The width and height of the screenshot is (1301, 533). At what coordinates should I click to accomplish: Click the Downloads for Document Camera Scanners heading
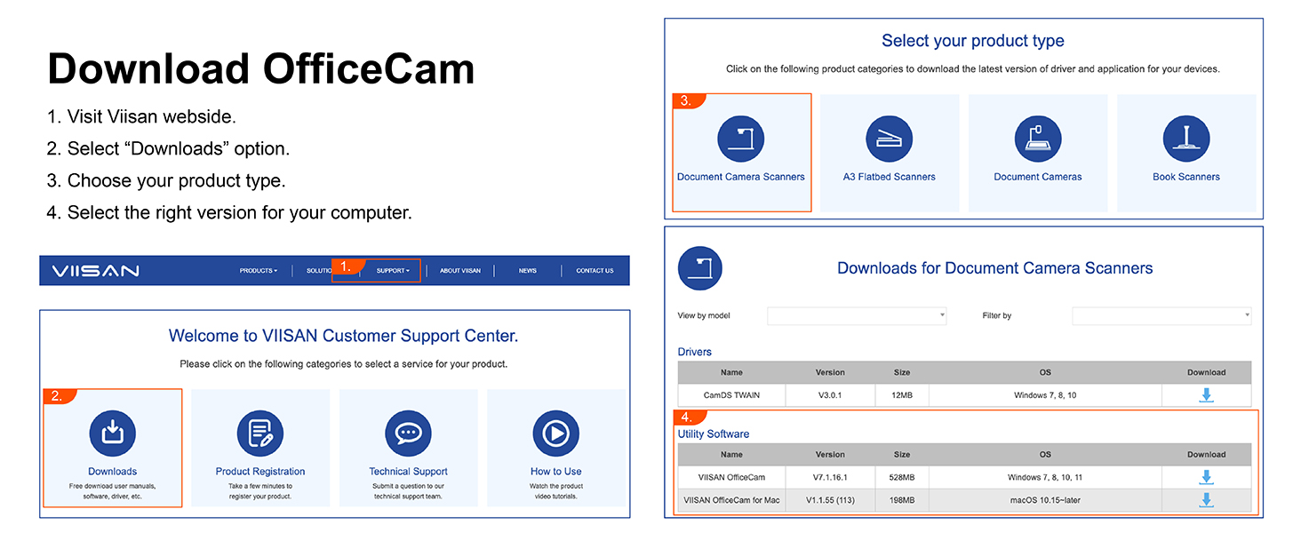(x=995, y=268)
